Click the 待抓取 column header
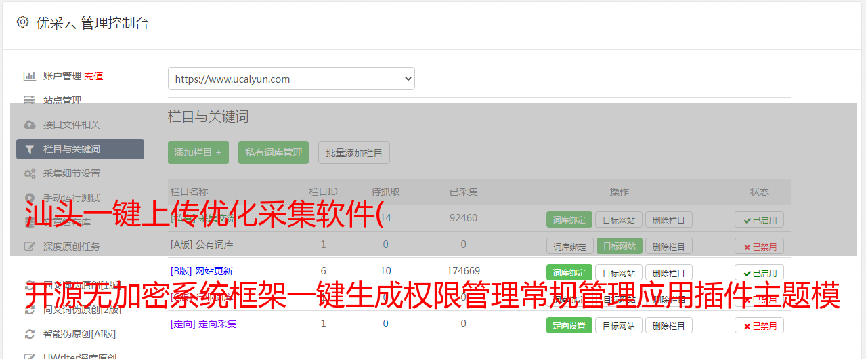The width and height of the screenshot is (866, 359). pos(385,192)
